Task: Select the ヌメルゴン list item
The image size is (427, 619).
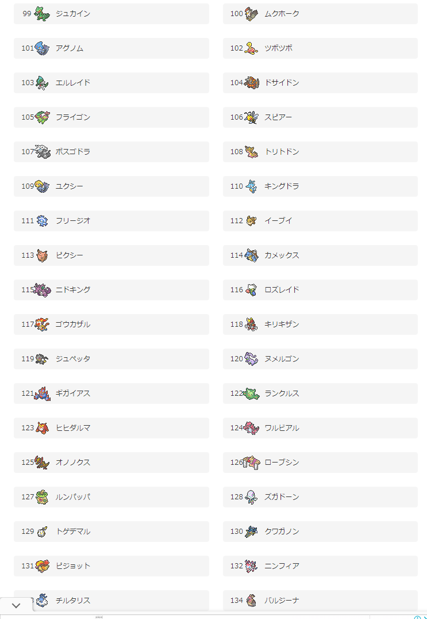Action: [320, 359]
